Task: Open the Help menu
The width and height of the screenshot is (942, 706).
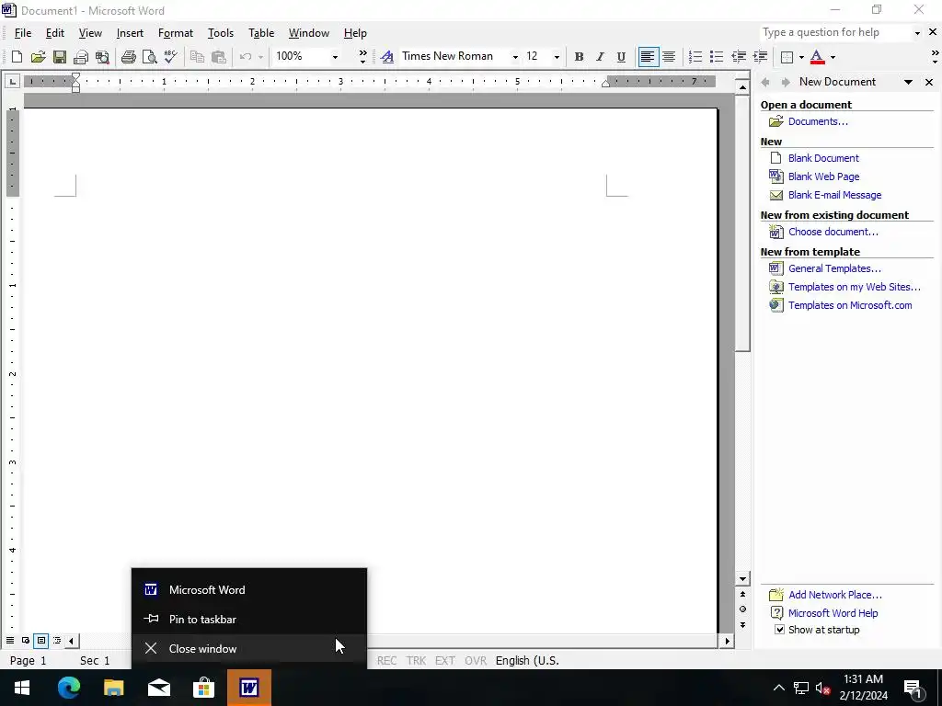Action: [x=355, y=33]
